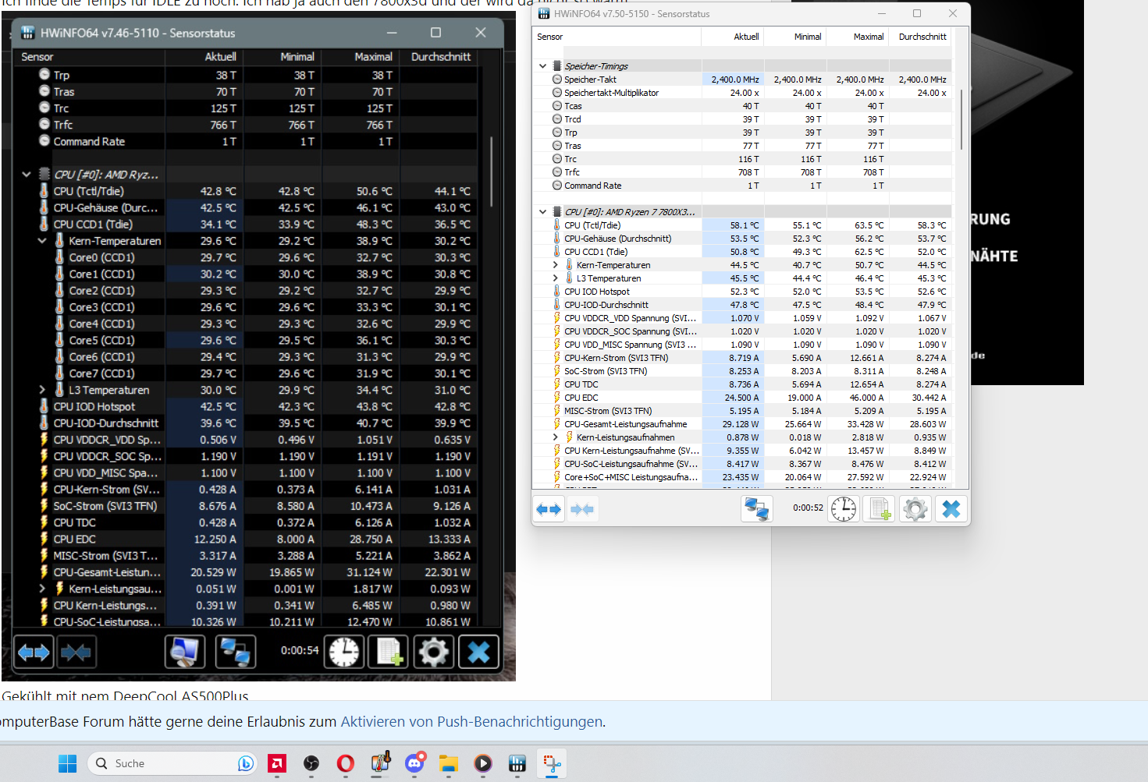Collapse the CPU [#0] group in the dark HWiNFO v7.46 window
Image resolution: width=1148 pixels, height=782 pixels.
[27, 175]
